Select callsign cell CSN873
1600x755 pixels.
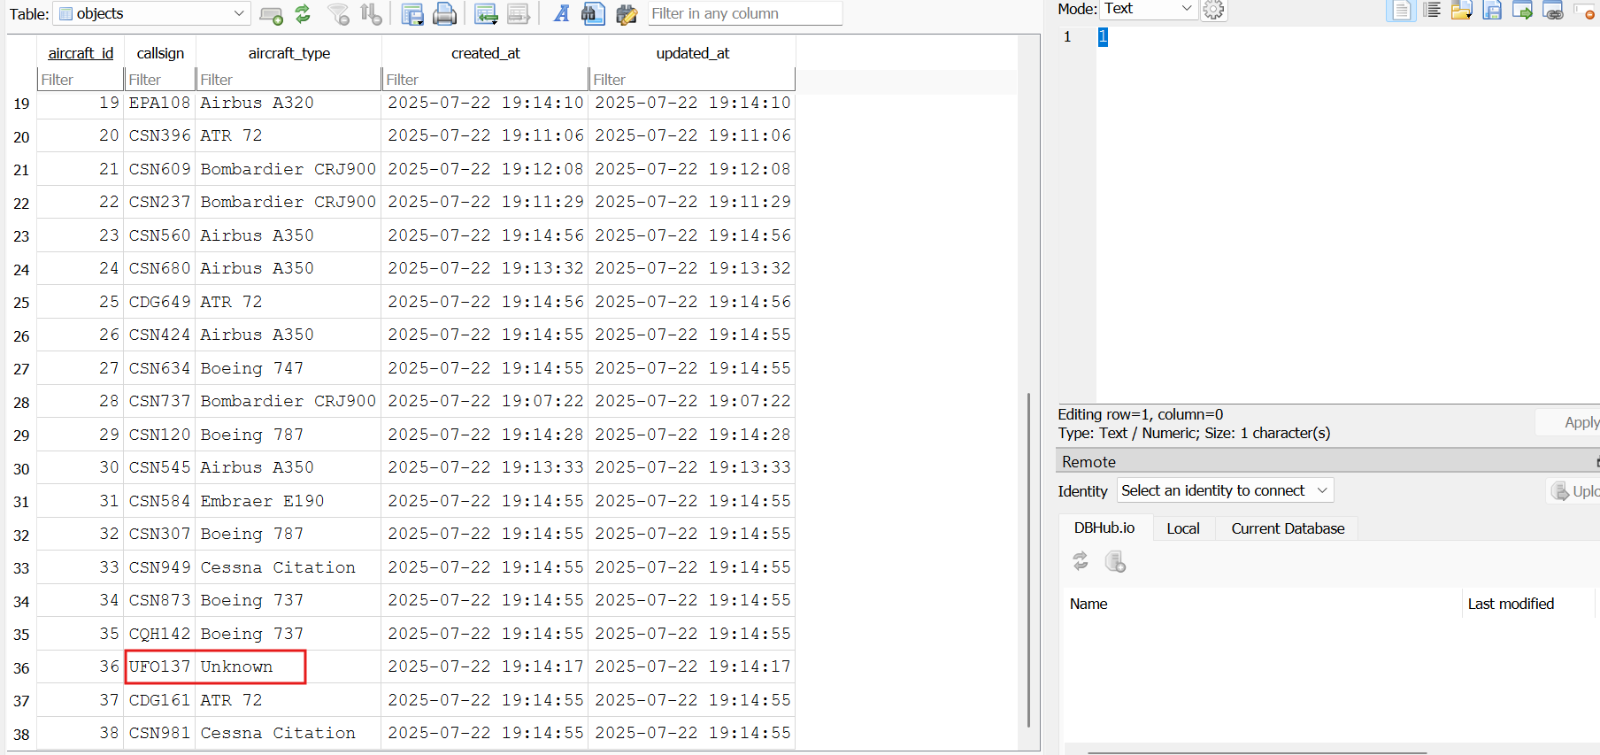pos(160,600)
